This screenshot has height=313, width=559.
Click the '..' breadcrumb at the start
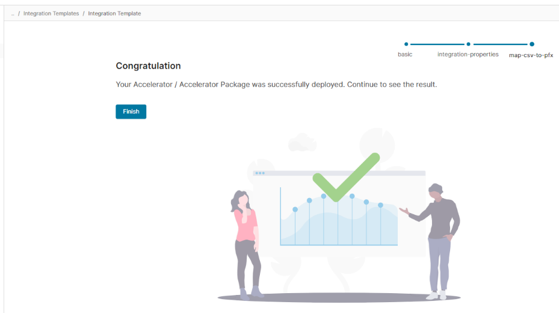pyautogui.click(x=13, y=13)
